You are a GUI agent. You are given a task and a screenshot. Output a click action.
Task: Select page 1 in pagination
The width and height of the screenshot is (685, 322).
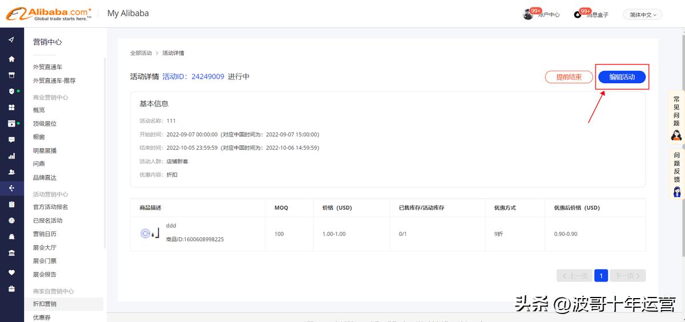(601, 276)
